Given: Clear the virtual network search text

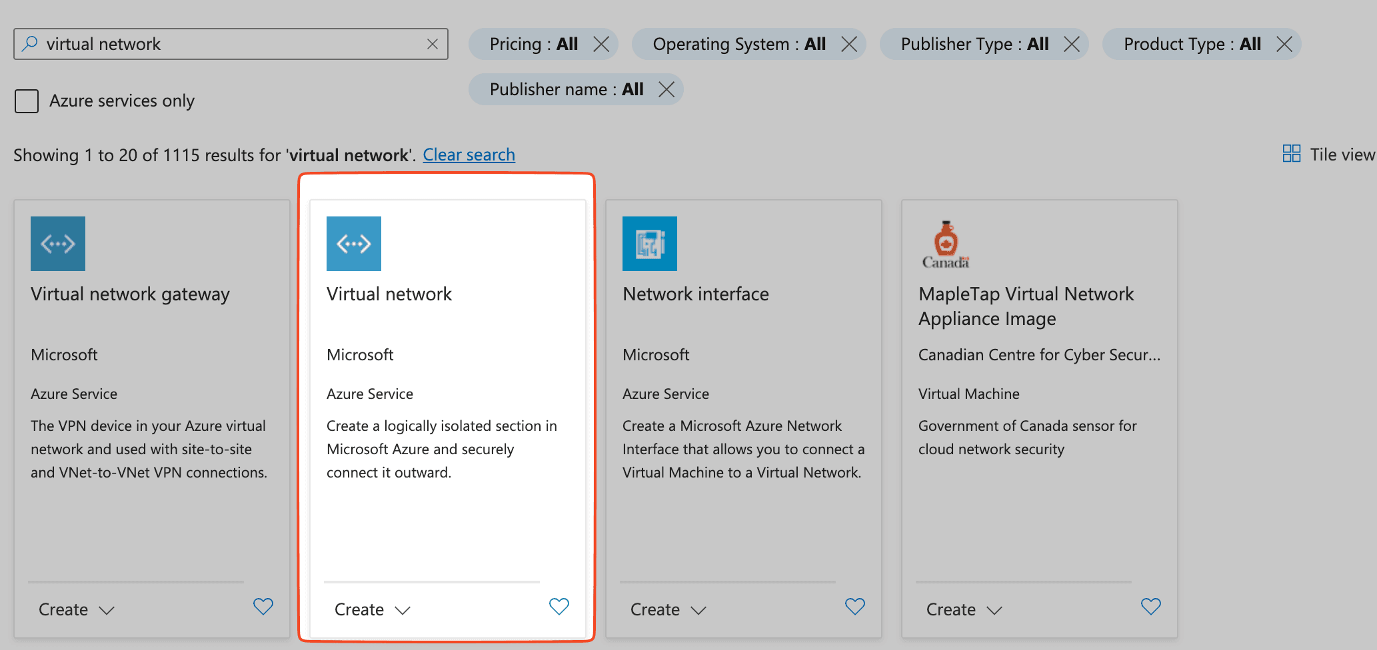Looking at the screenshot, I should 433,44.
